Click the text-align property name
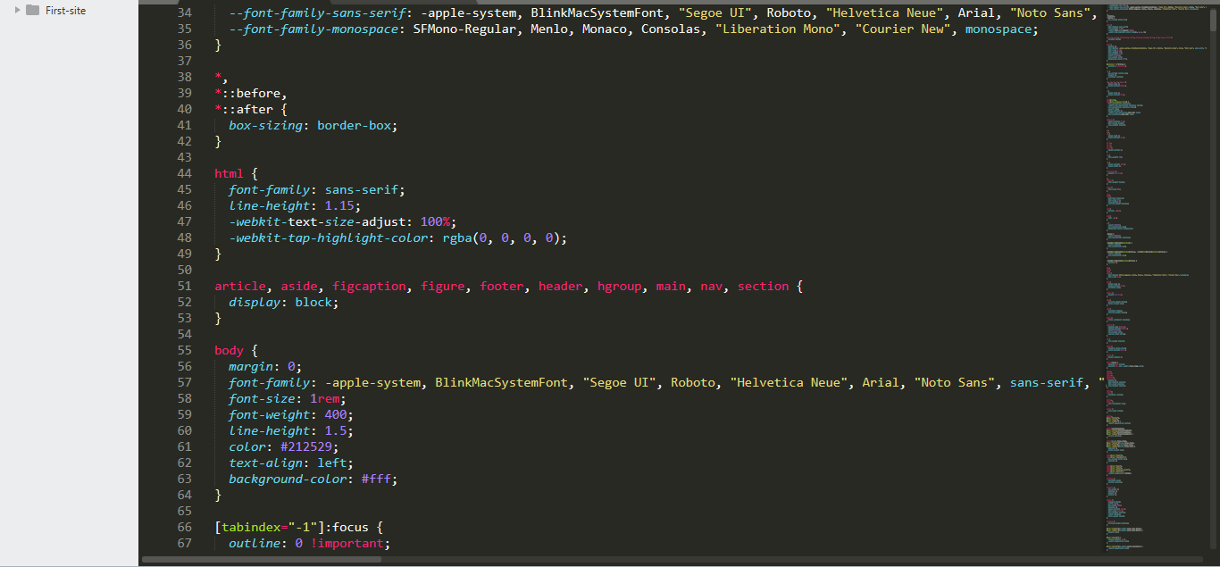1220x567 pixels. click(265, 463)
